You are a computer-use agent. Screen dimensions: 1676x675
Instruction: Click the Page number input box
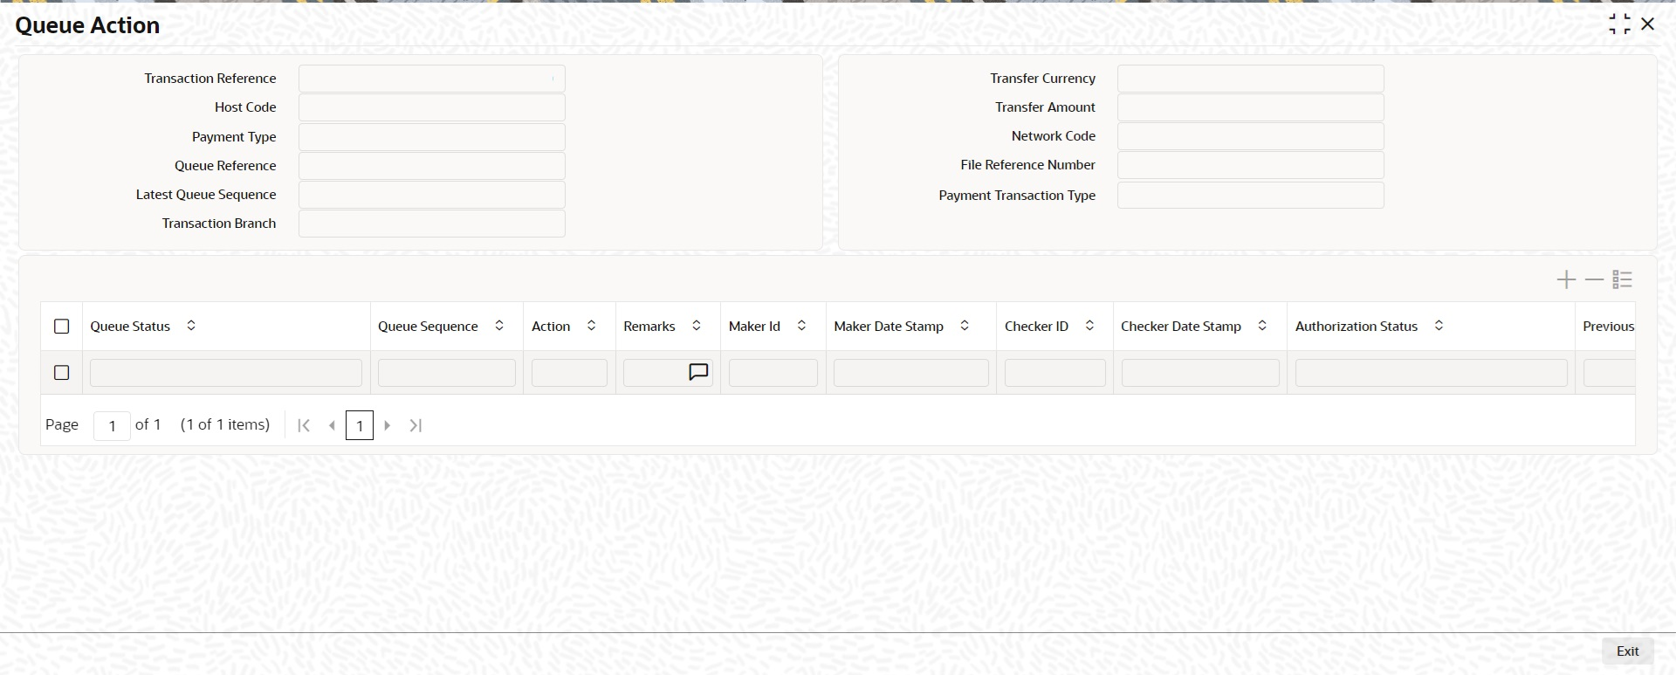click(x=112, y=425)
